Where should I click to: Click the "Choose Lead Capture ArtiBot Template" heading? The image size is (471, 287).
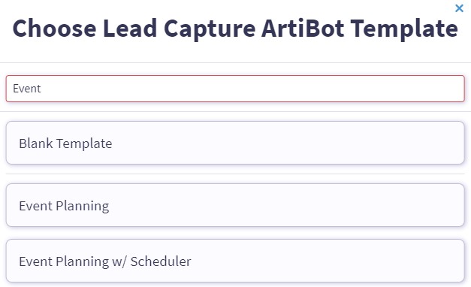point(235,29)
